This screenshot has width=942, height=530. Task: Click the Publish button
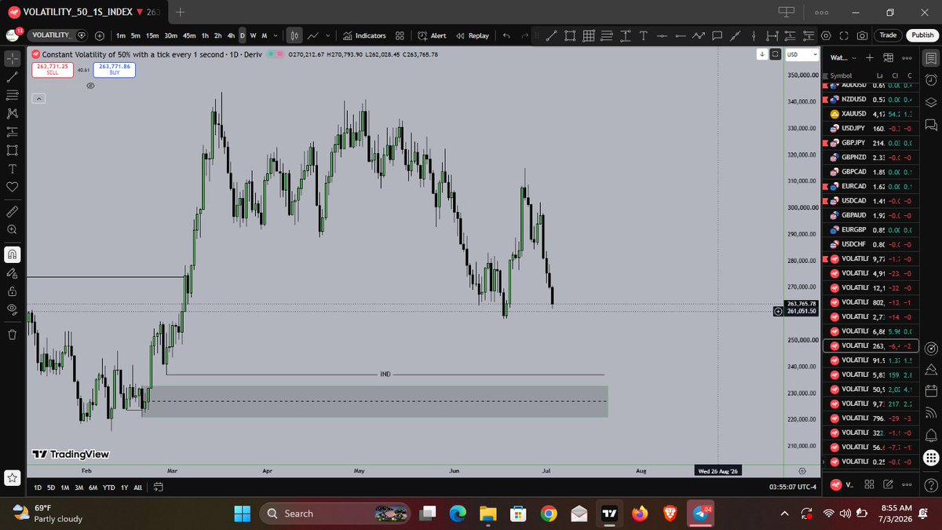pyautogui.click(x=921, y=35)
